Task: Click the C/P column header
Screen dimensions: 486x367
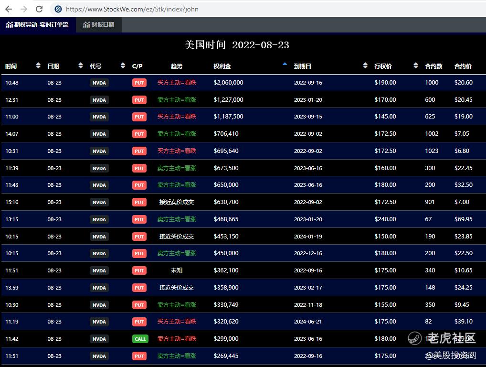Action: 137,66
